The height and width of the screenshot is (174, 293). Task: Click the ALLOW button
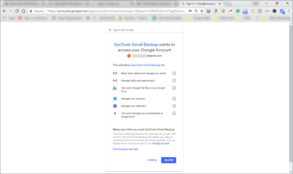[169, 160]
